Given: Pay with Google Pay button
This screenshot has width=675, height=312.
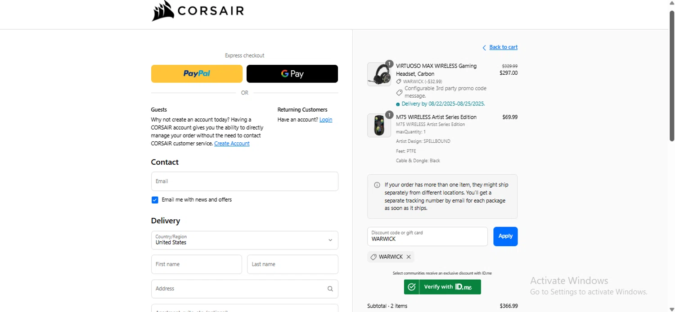Looking at the screenshot, I should coord(292,74).
